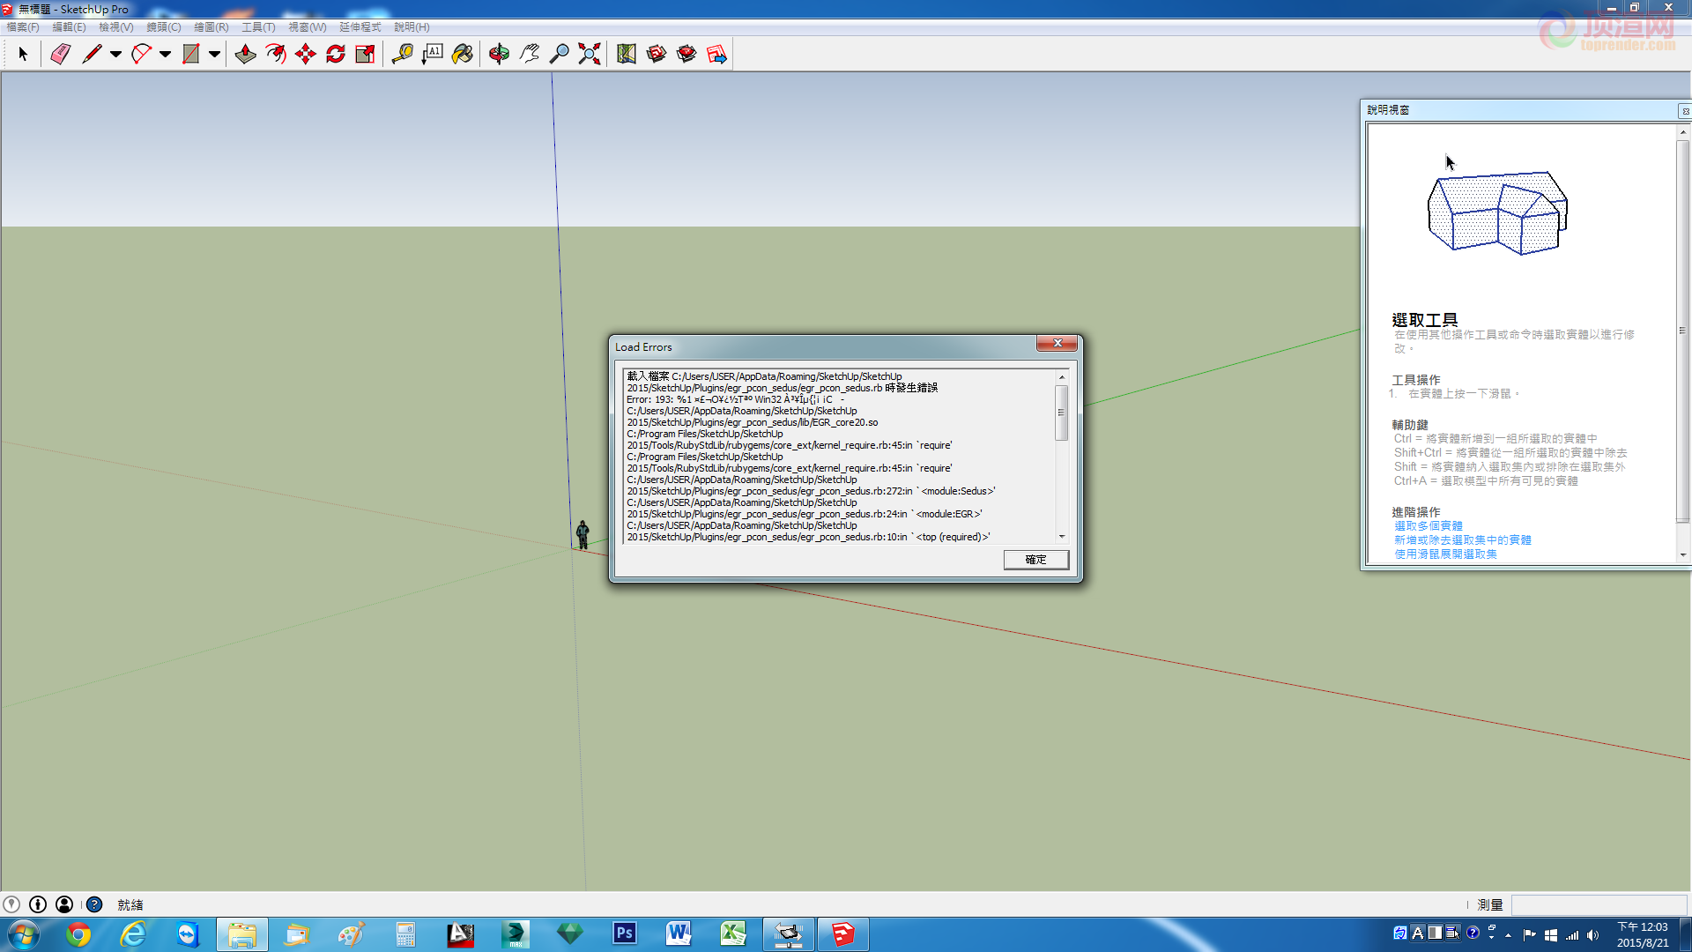The height and width of the screenshot is (952, 1692).
Task: Click the Windows Start button
Action: point(24,934)
